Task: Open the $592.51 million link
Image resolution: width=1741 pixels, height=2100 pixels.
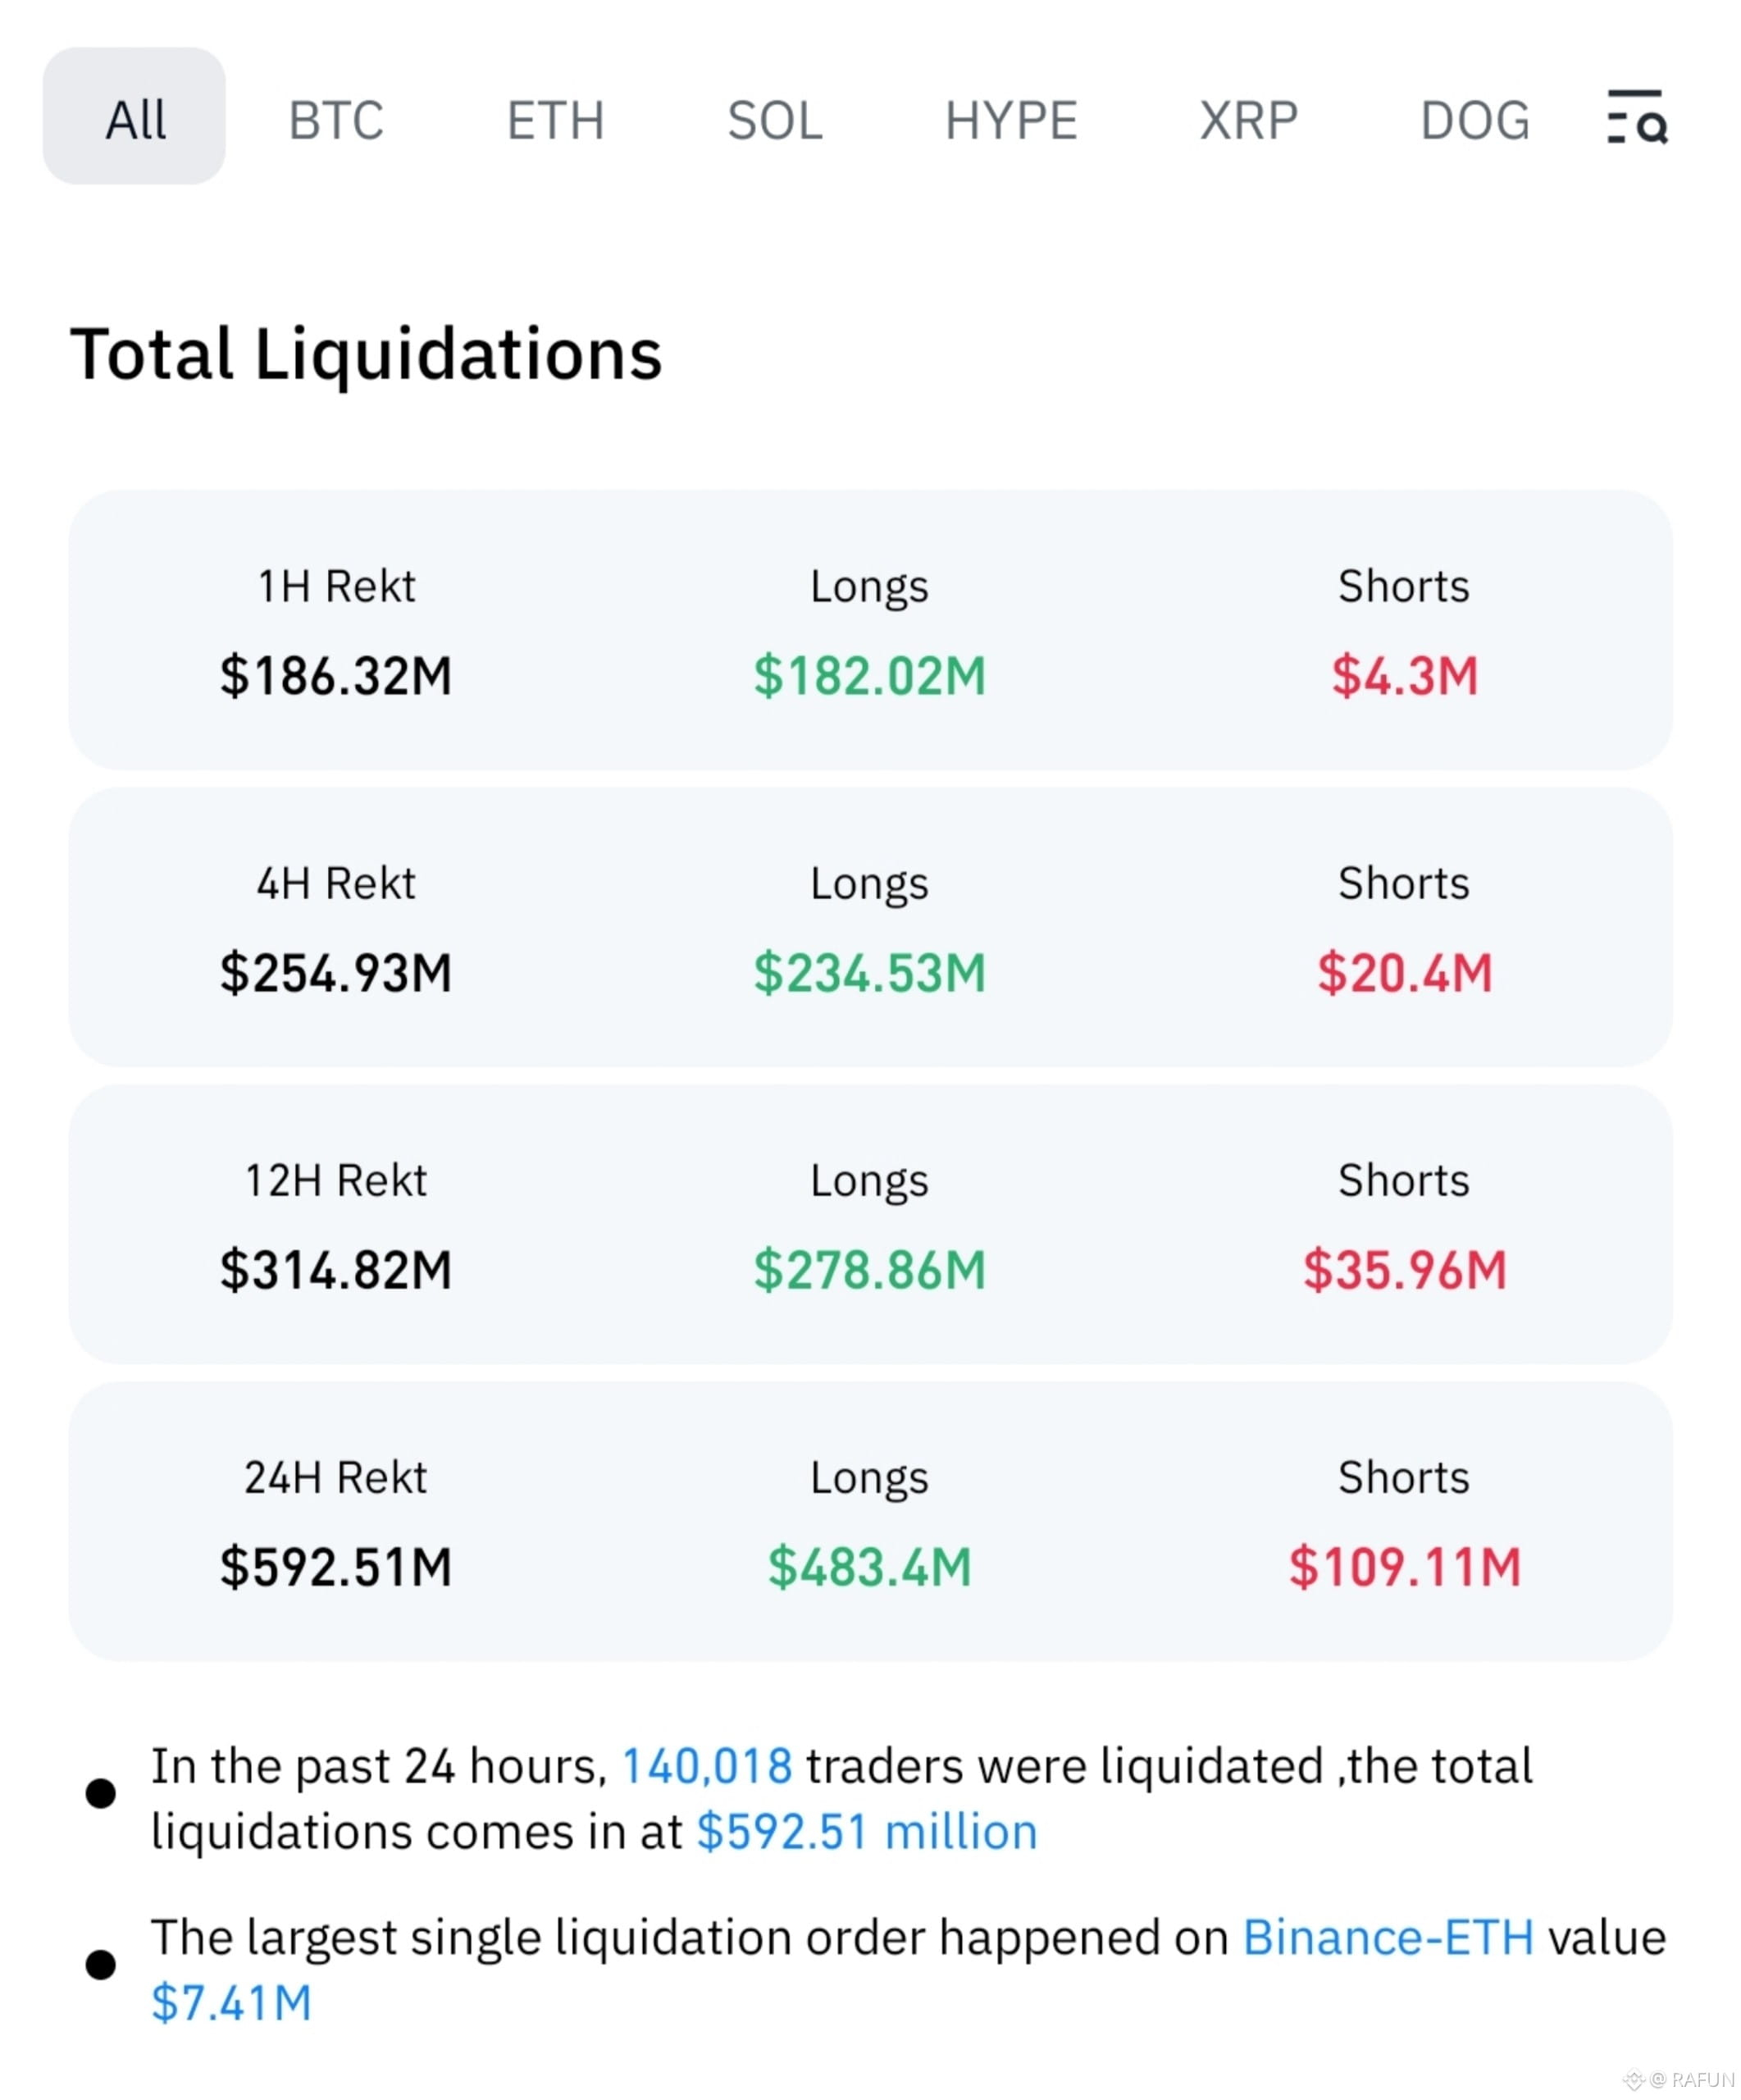Action: [867, 1832]
